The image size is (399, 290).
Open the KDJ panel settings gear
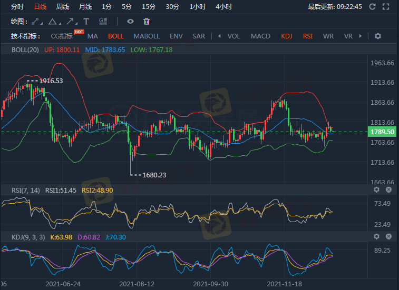376,237
